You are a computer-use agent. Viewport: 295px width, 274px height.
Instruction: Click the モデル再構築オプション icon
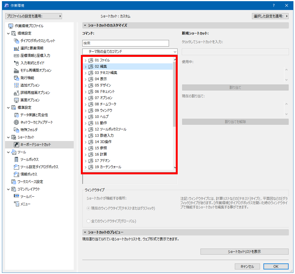tap(17, 70)
